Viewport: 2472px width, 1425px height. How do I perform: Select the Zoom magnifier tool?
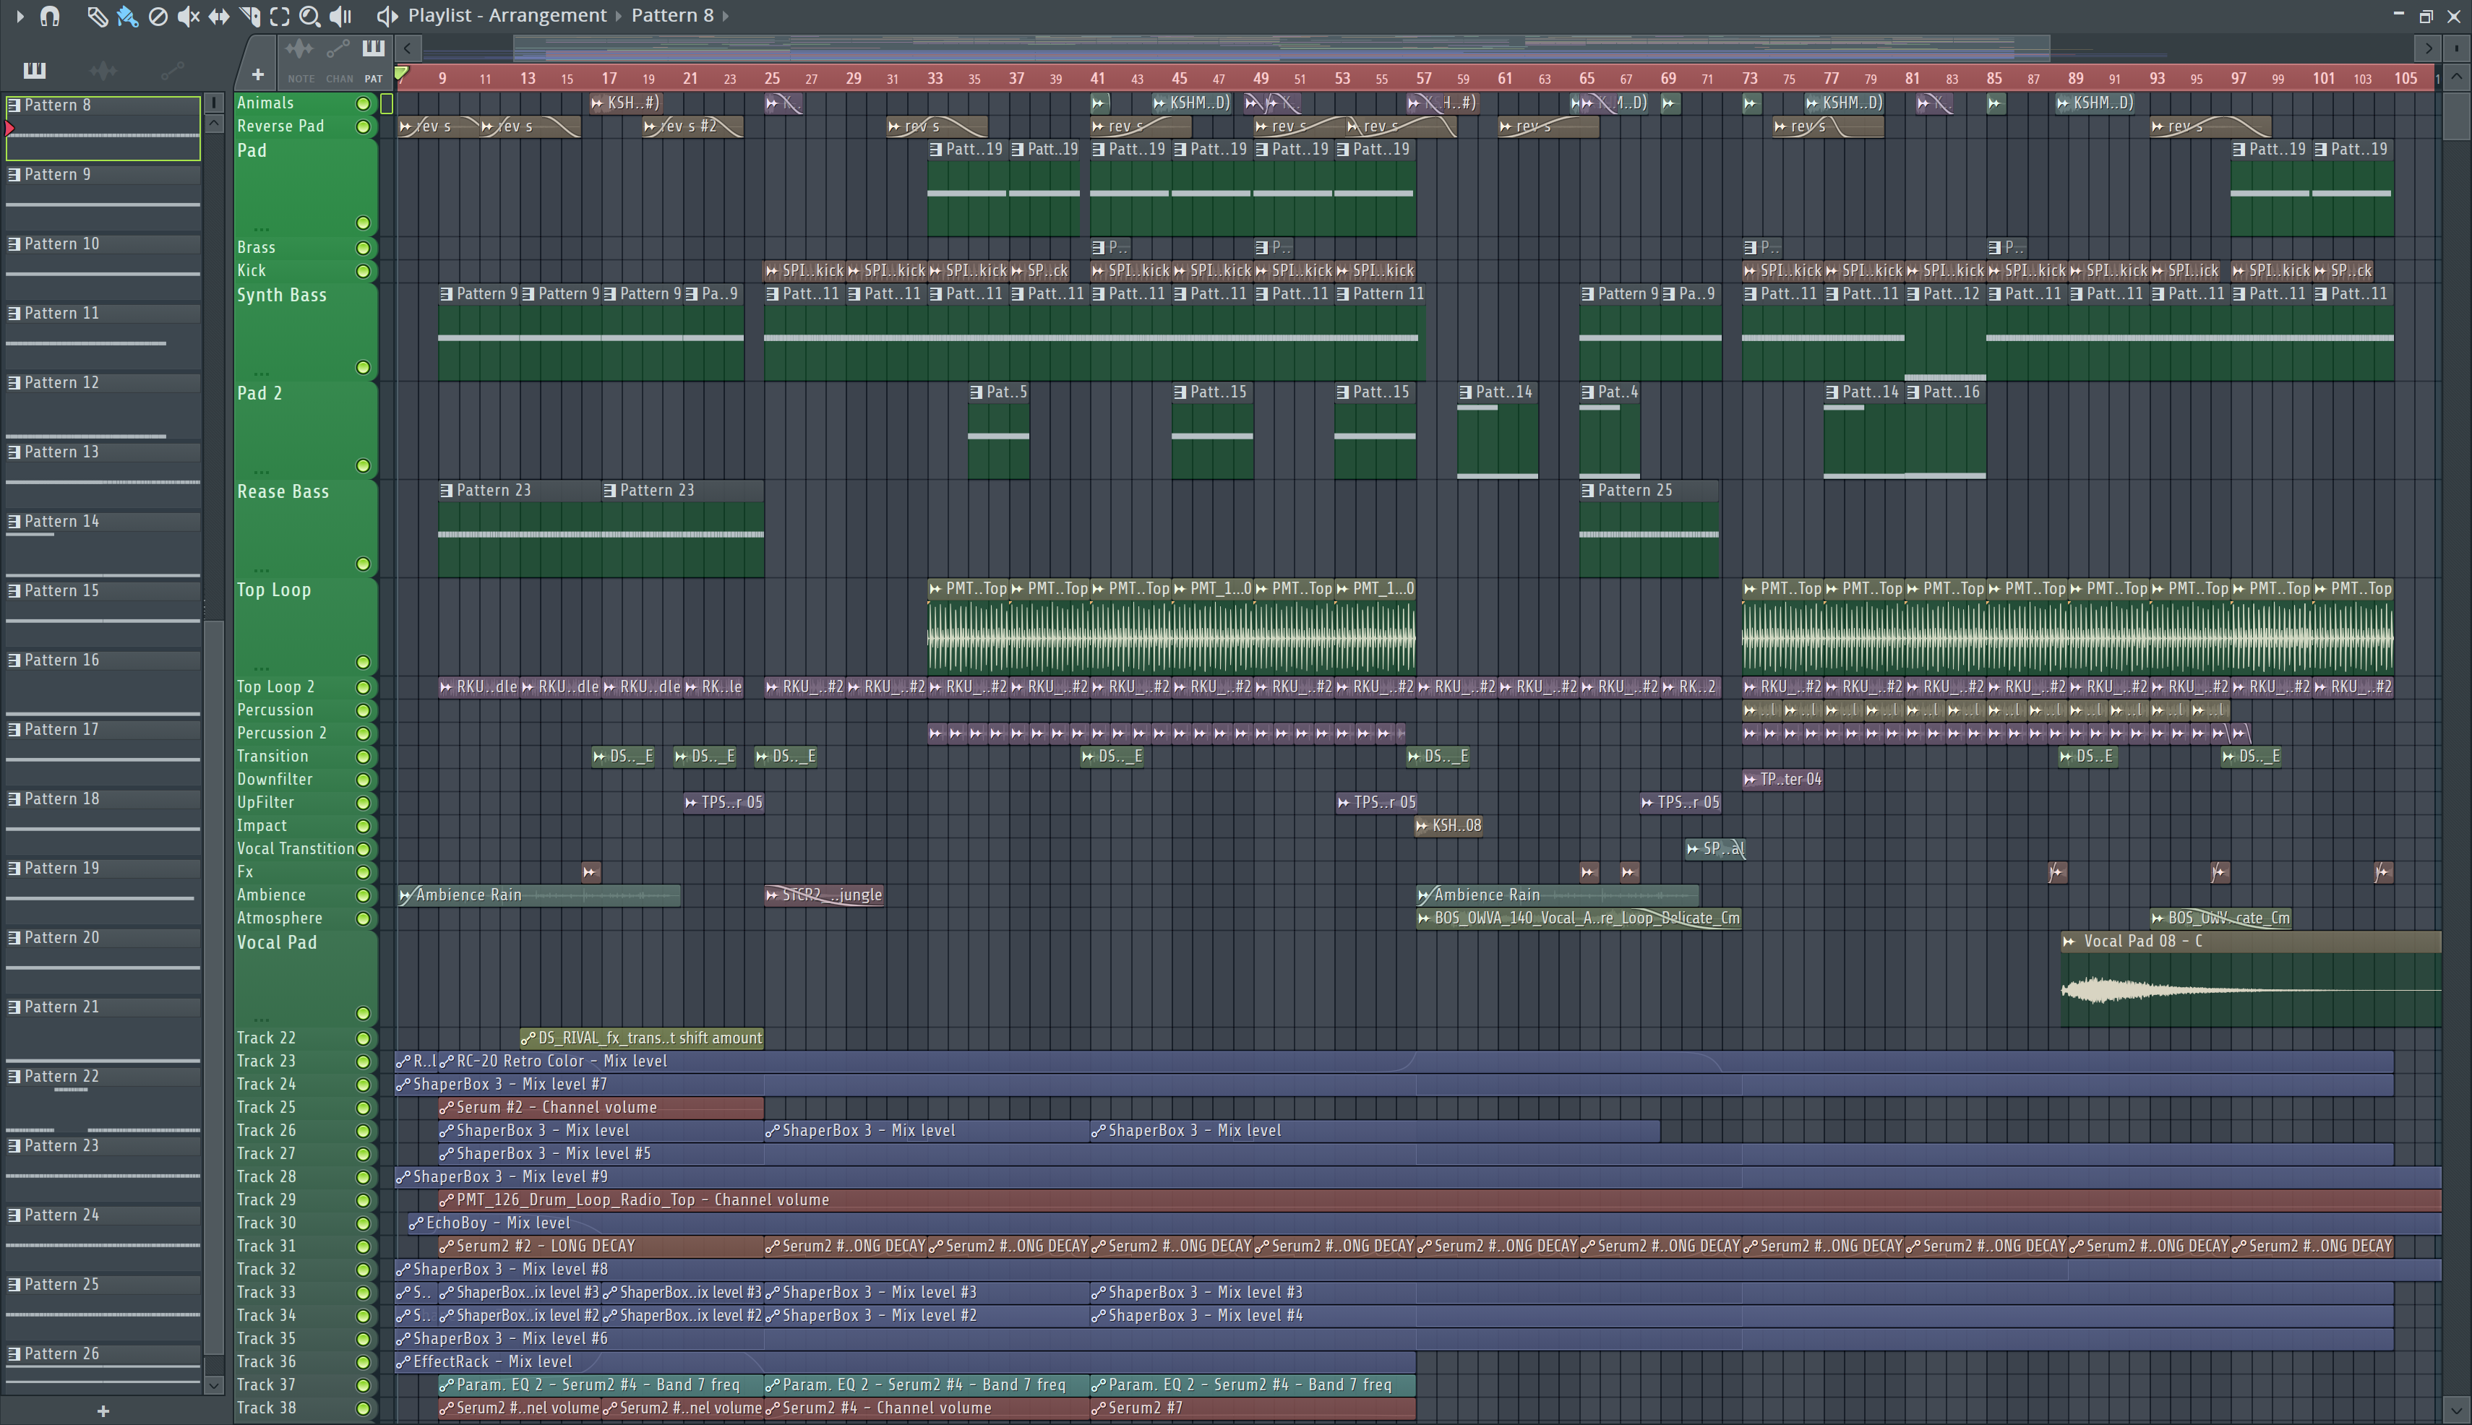[x=309, y=16]
